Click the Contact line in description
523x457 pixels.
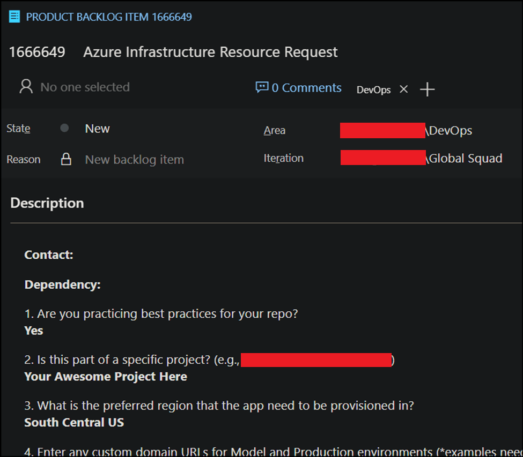coord(49,255)
